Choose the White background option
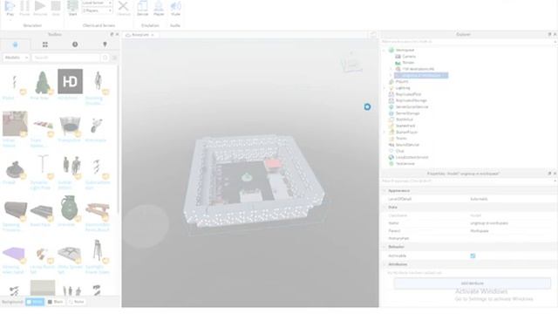The image size is (558, 314). (35, 302)
